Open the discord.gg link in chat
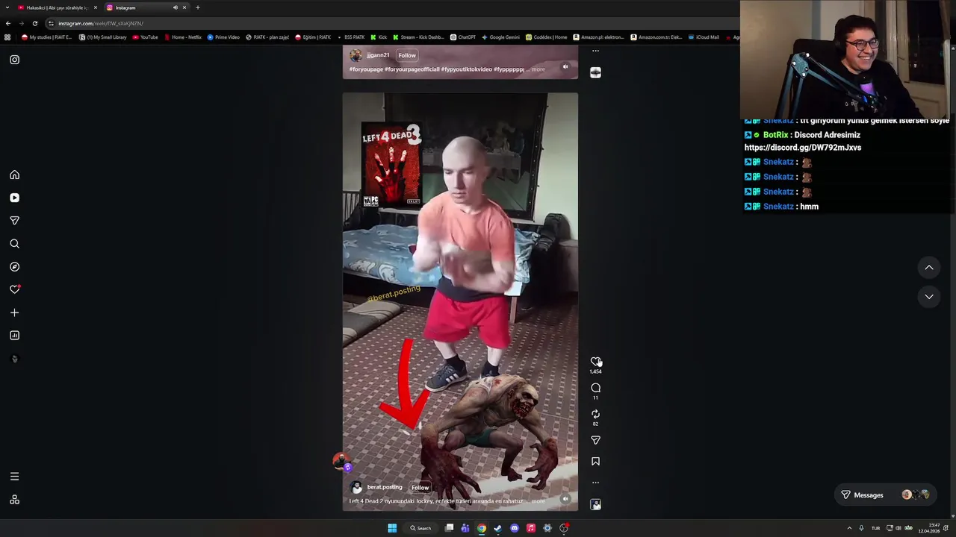The height and width of the screenshot is (537, 956). [803, 148]
